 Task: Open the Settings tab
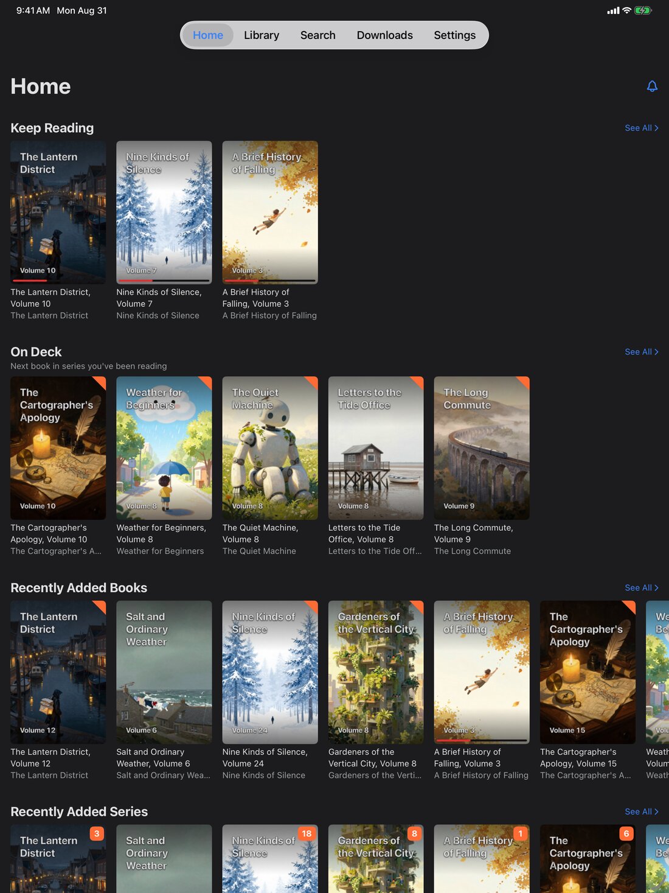tap(455, 35)
